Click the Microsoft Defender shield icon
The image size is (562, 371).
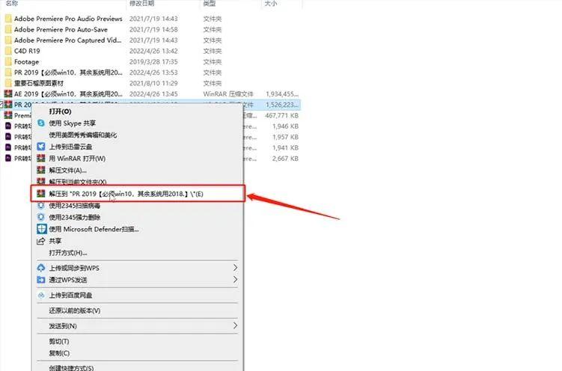(x=42, y=229)
